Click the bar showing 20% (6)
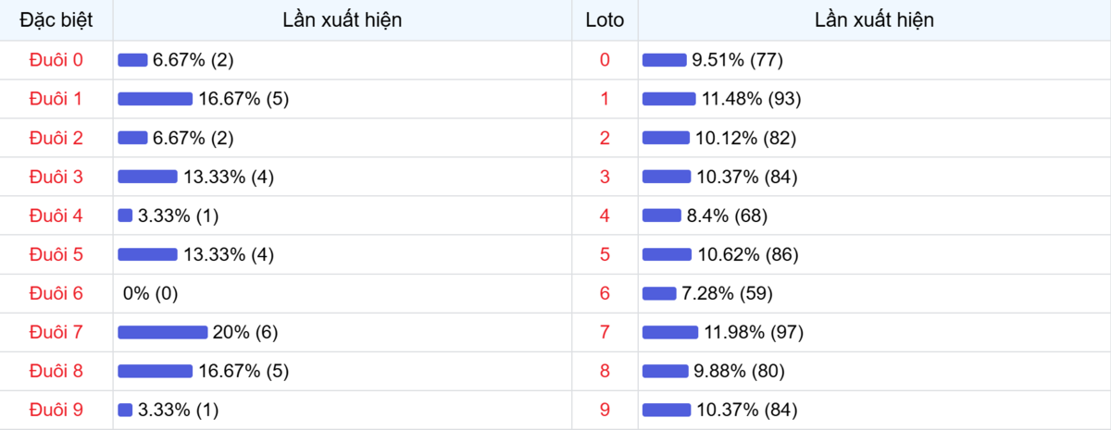 click(162, 332)
